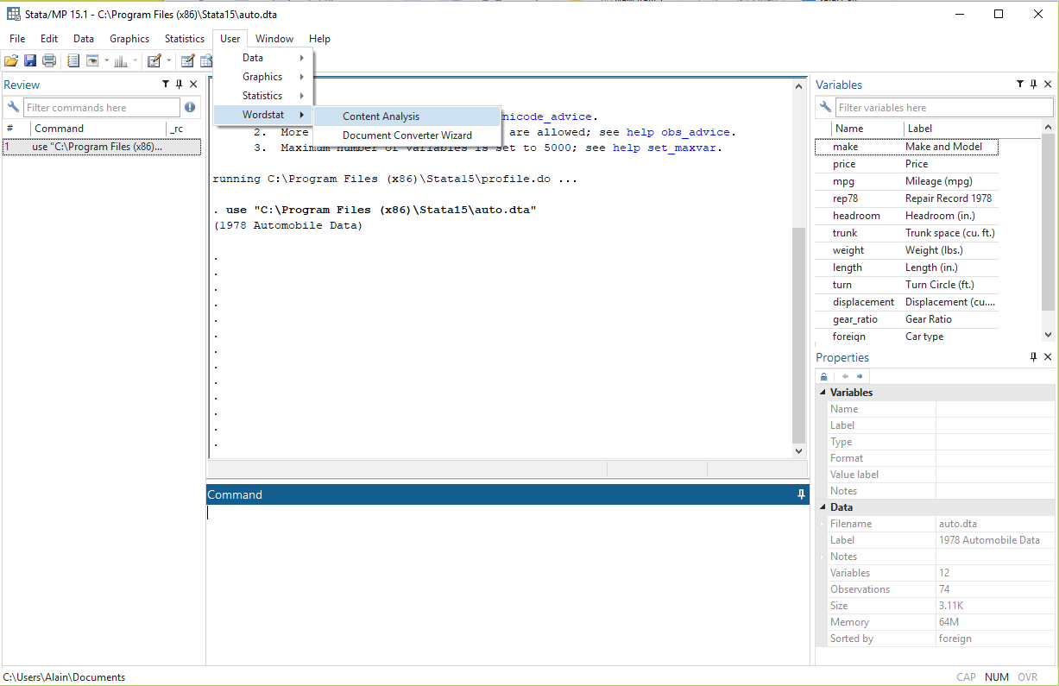This screenshot has height=686, width=1059.
Task: Click the Variables list scroll-down arrow
Action: pyautogui.click(x=1048, y=335)
